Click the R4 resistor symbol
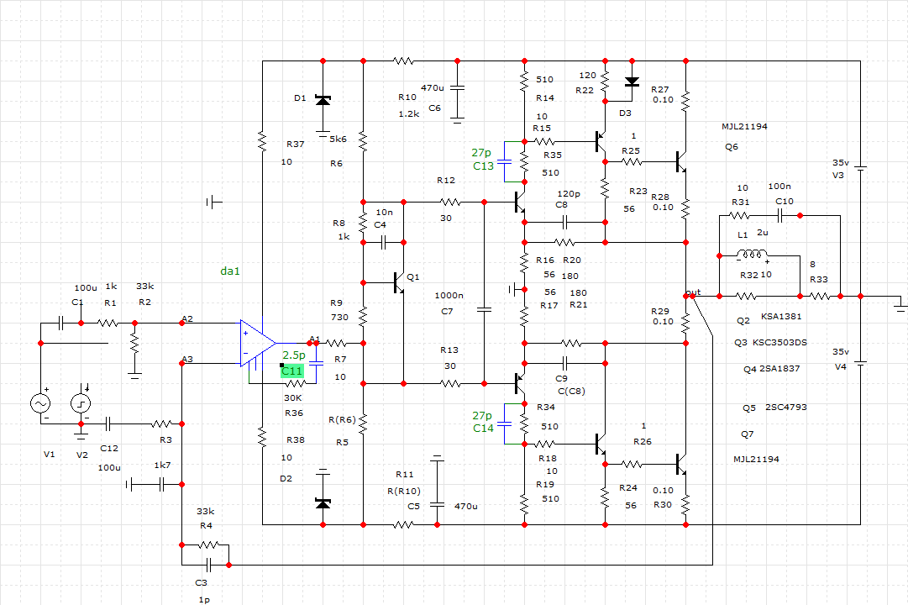 coord(208,544)
